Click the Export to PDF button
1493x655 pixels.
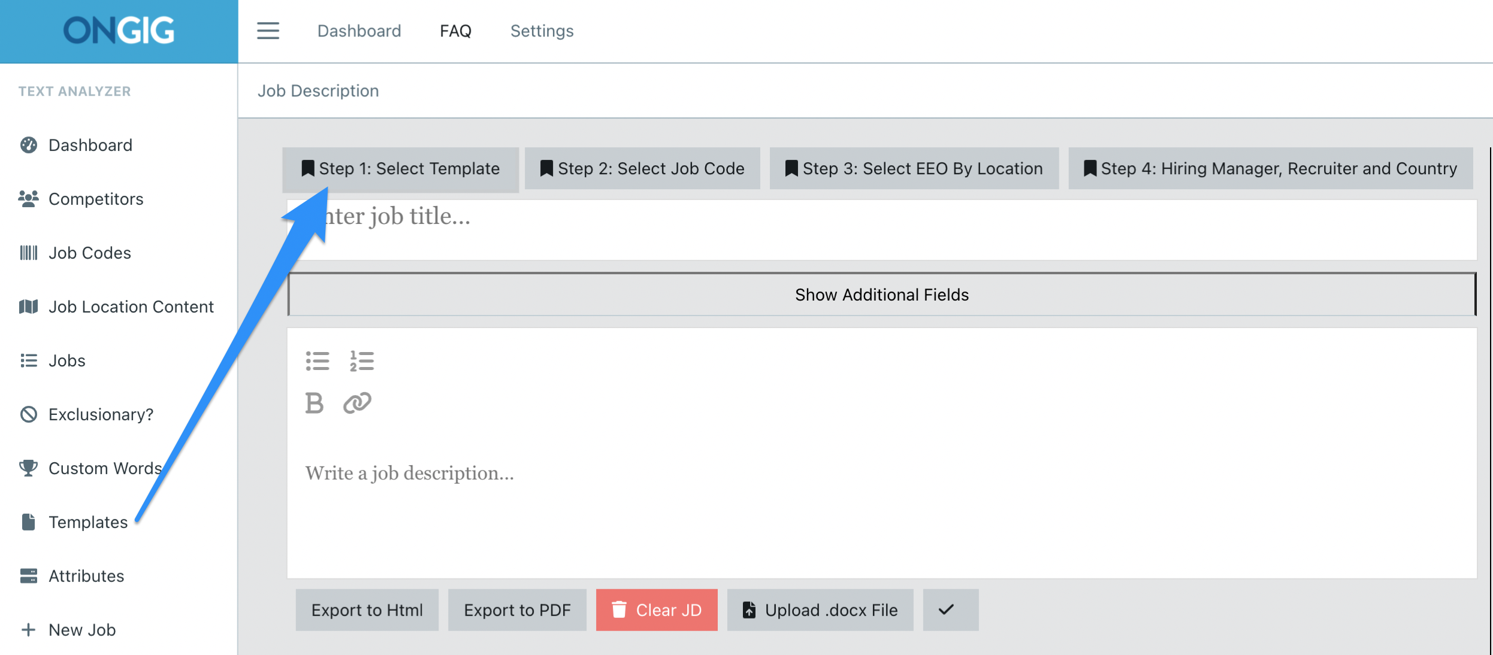516,610
